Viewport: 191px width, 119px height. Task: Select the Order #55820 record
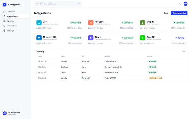110,78
